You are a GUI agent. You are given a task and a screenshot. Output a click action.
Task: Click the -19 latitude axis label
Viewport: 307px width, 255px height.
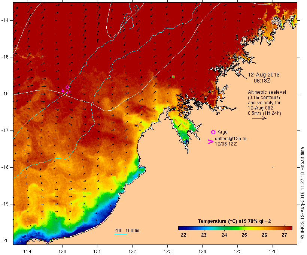(5, 204)
